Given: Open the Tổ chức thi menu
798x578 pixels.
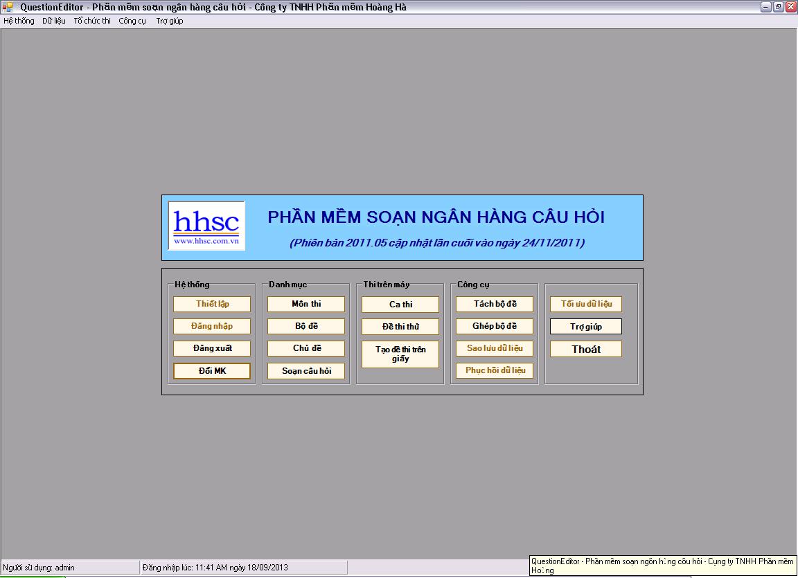Looking at the screenshot, I should click(x=92, y=21).
